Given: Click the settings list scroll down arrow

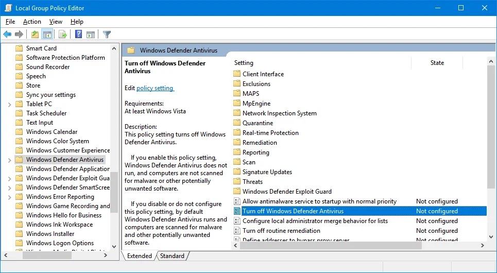Looking at the screenshot, I should (491, 236).
